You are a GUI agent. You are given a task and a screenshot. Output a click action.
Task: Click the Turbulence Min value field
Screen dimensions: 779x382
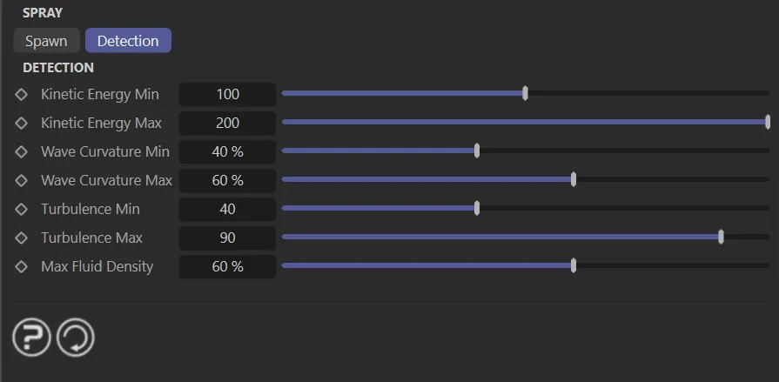pyautogui.click(x=227, y=209)
